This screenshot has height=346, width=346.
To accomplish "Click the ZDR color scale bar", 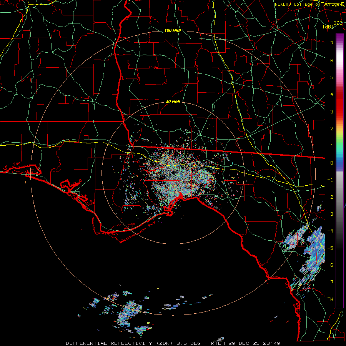I will [339, 171].
